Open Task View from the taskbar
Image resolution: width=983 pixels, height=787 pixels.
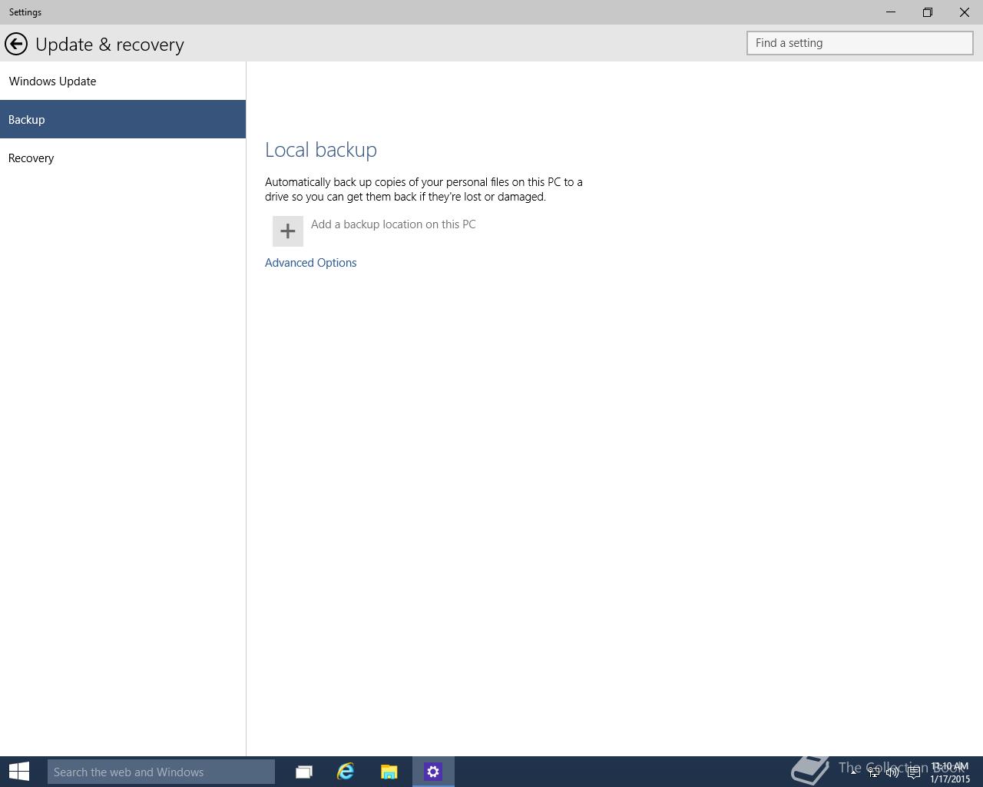click(x=304, y=772)
